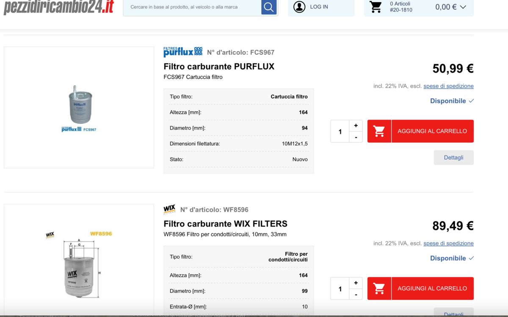The width and height of the screenshot is (508, 317).
Task: Click the shopping cart icon in header
Action: pyautogui.click(x=375, y=7)
